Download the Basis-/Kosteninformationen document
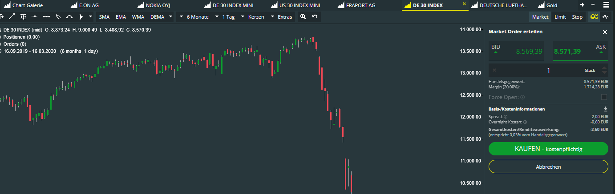Viewport: 615px width, 194px height. click(605, 109)
